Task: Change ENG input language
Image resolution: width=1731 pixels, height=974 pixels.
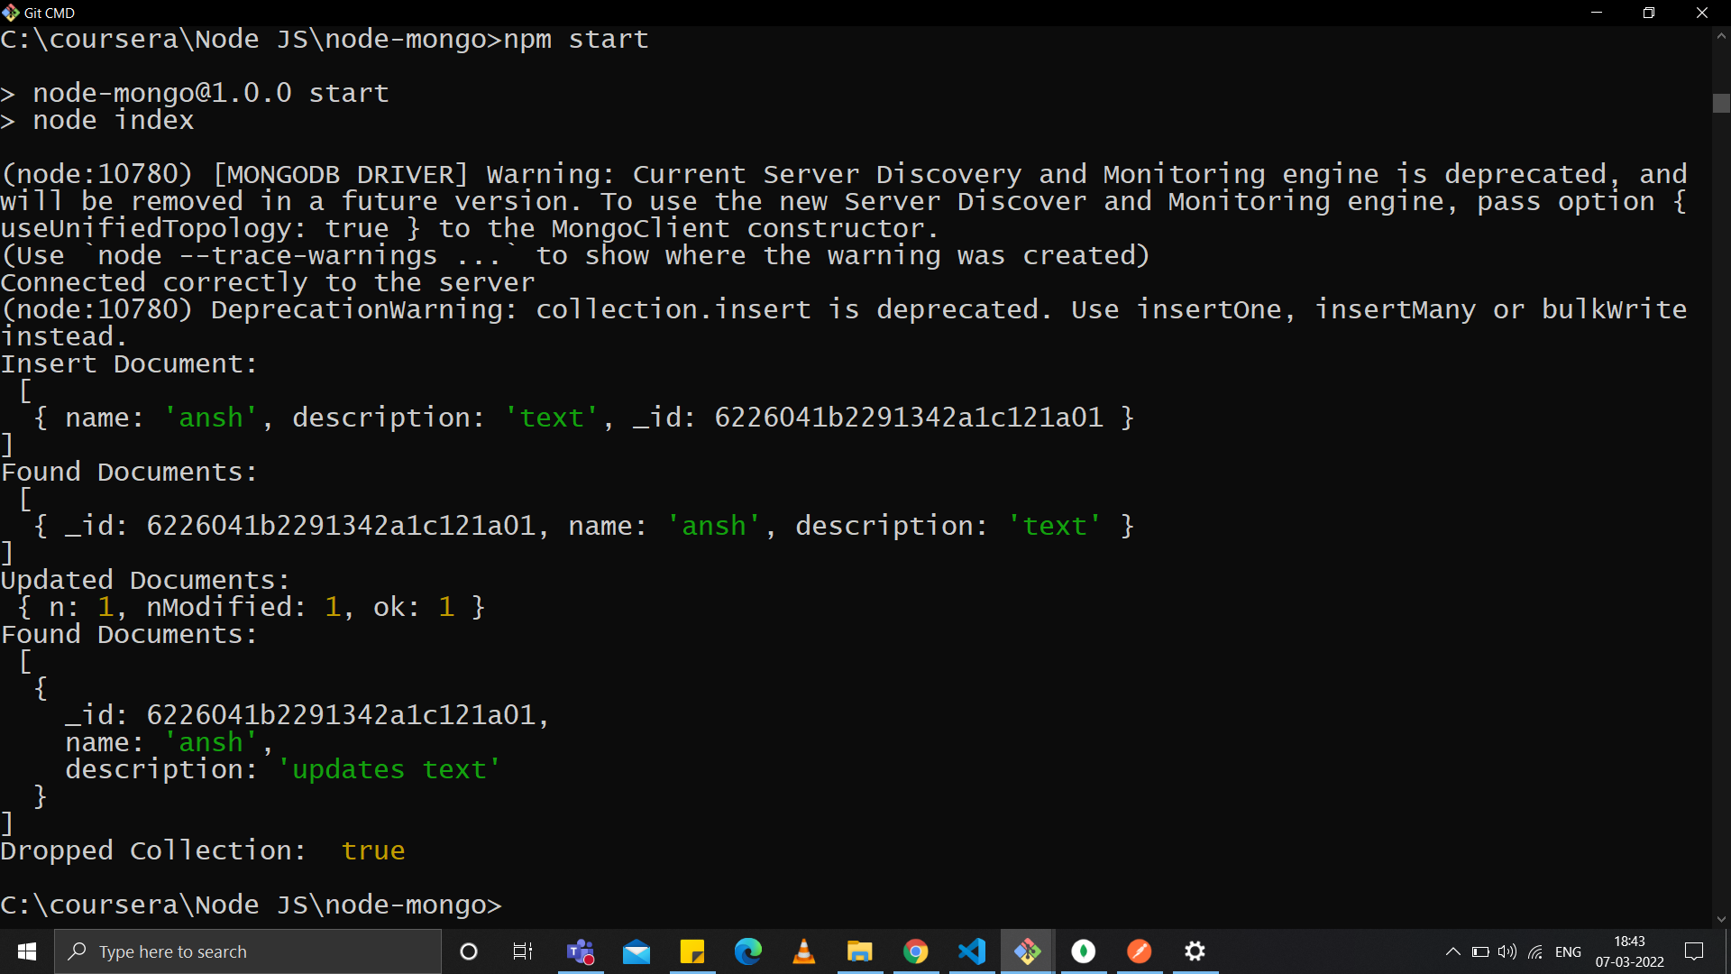Action: pos(1569,951)
